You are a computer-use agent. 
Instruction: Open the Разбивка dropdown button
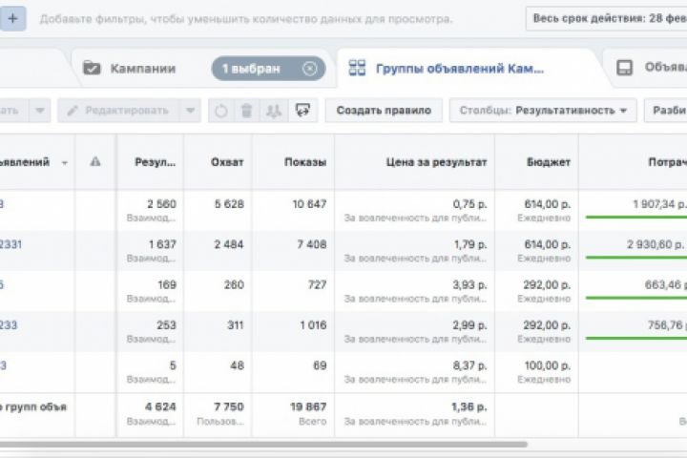point(666,111)
